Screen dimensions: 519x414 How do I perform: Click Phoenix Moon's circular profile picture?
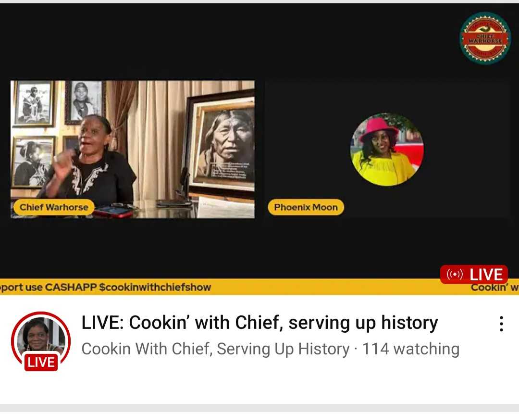click(x=386, y=150)
